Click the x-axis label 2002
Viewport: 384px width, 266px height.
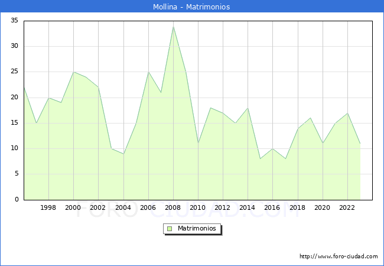pyautogui.click(x=97, y=207)
